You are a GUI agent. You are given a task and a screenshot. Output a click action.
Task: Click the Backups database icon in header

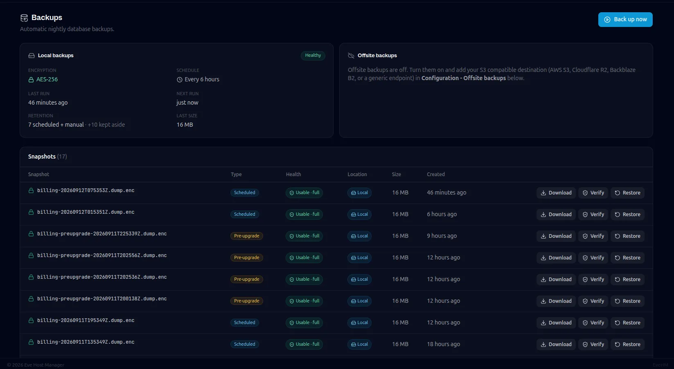[x=24, y=18]
